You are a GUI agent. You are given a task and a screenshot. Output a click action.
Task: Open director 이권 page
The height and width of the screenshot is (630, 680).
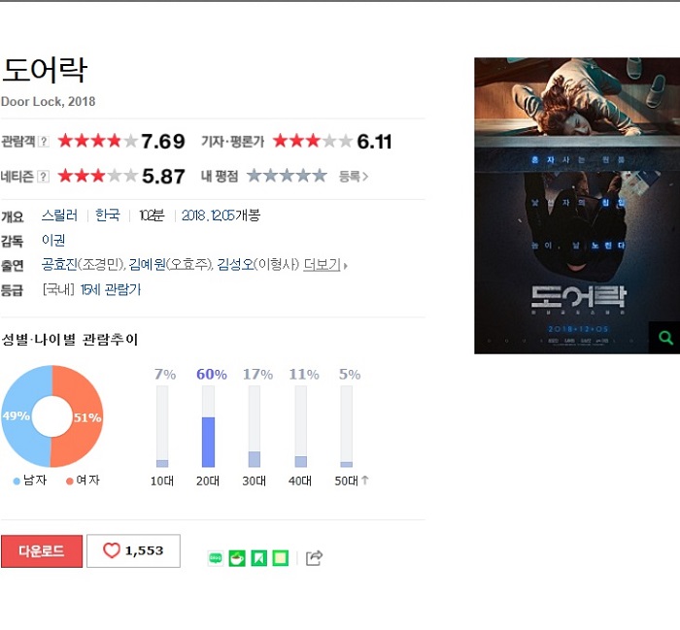click(53, 240)
